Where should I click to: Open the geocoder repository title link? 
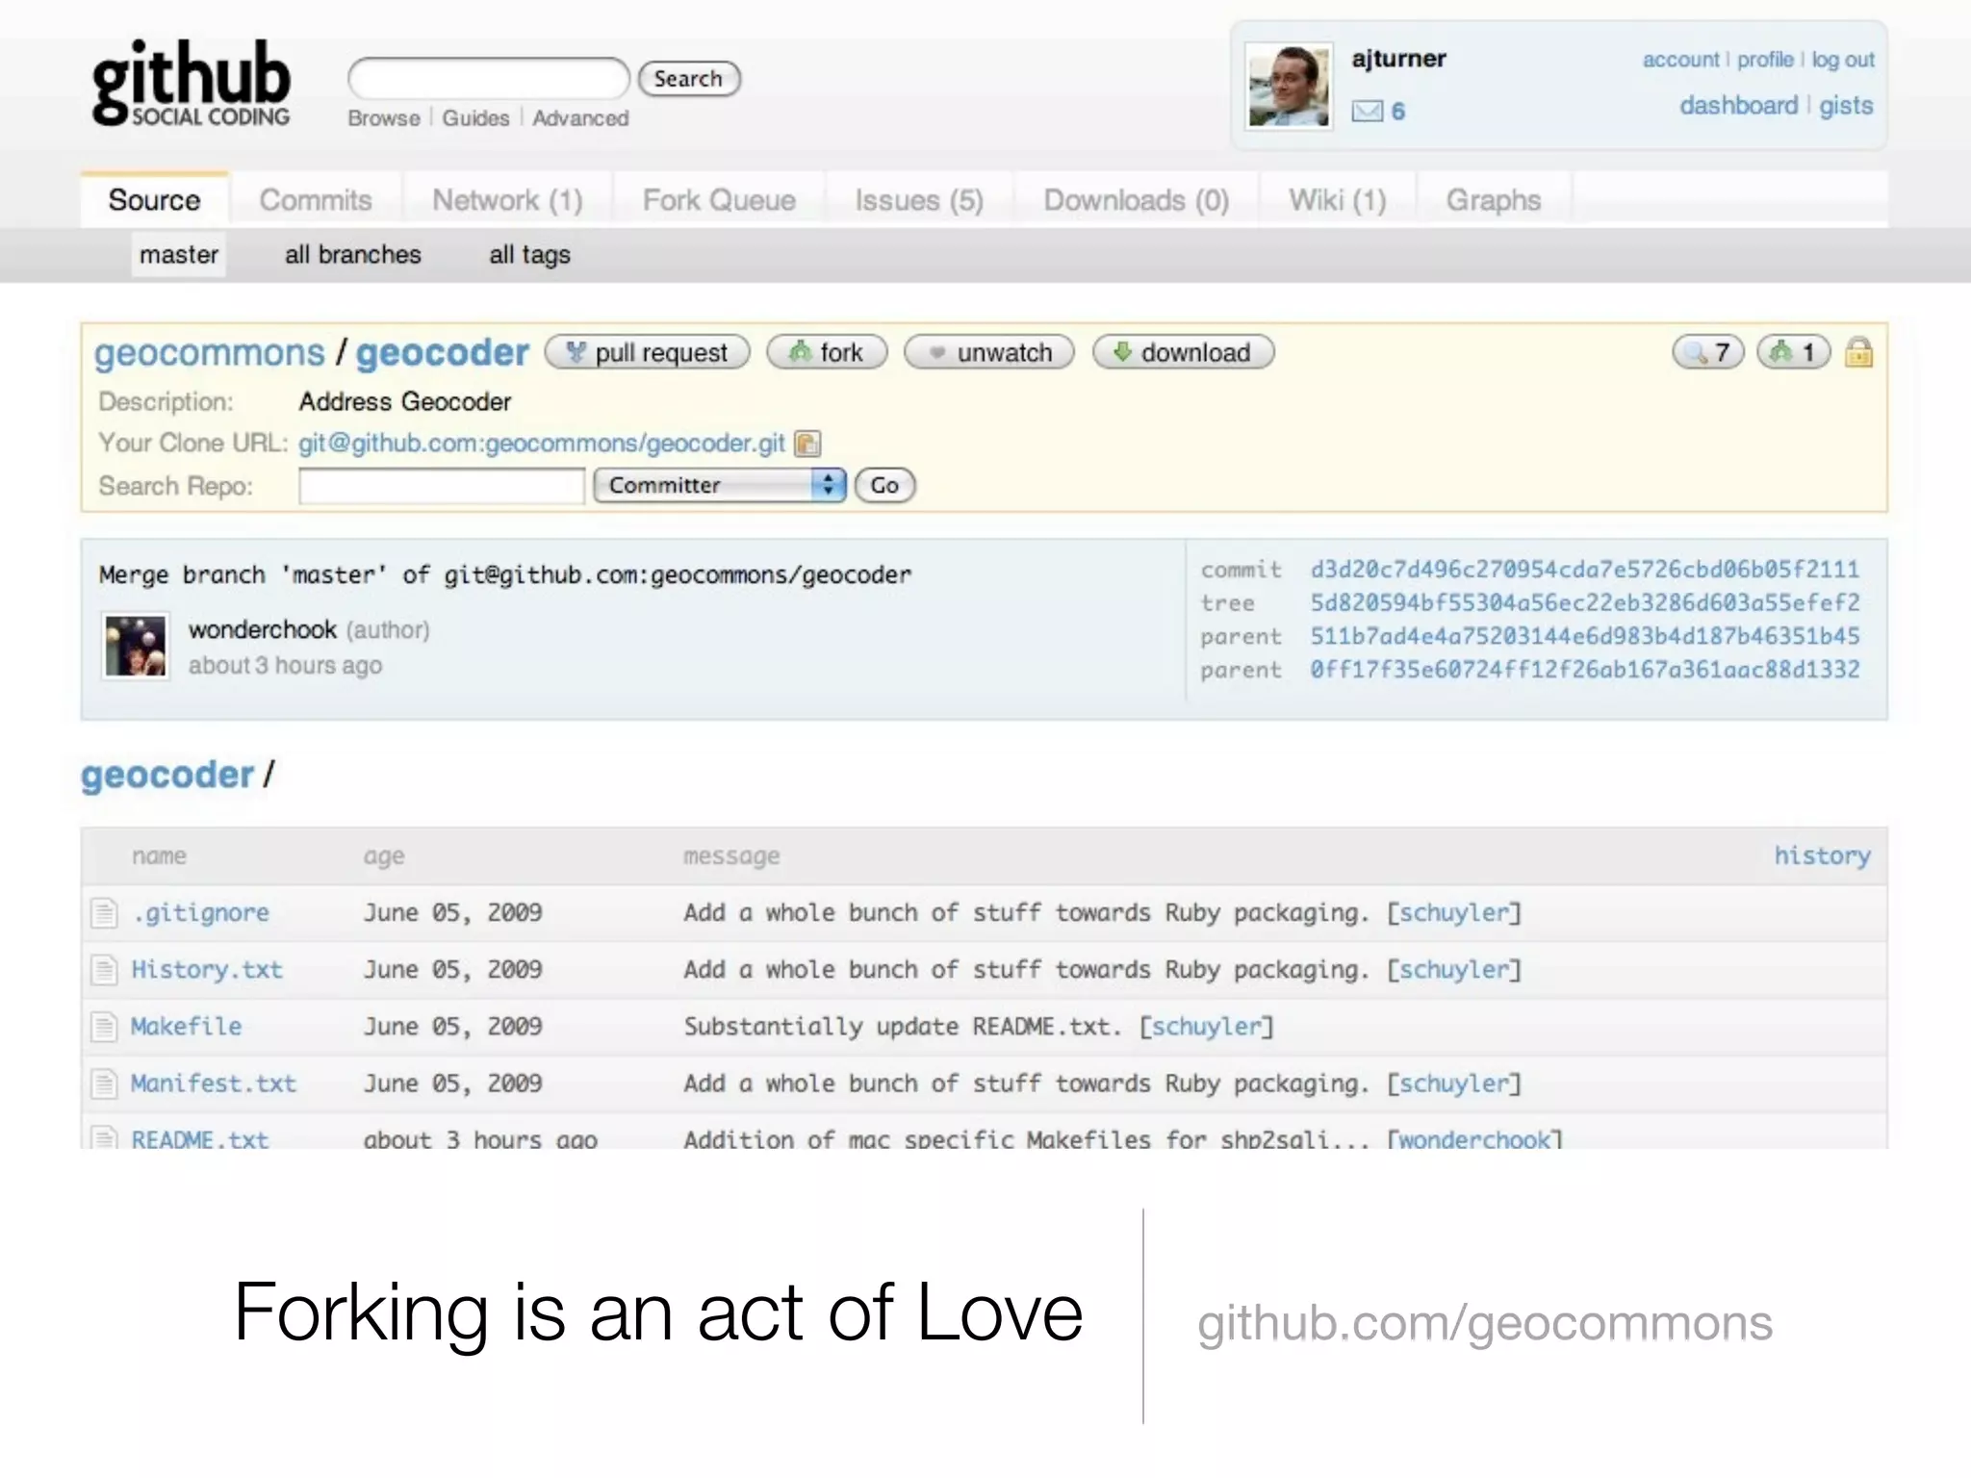[x=443, y=353]
